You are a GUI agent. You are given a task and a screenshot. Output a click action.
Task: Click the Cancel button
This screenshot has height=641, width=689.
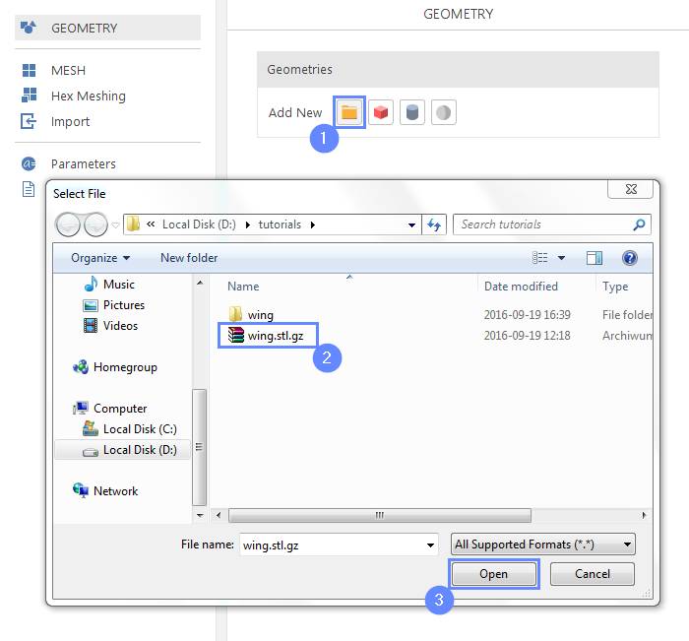[593, 574]
